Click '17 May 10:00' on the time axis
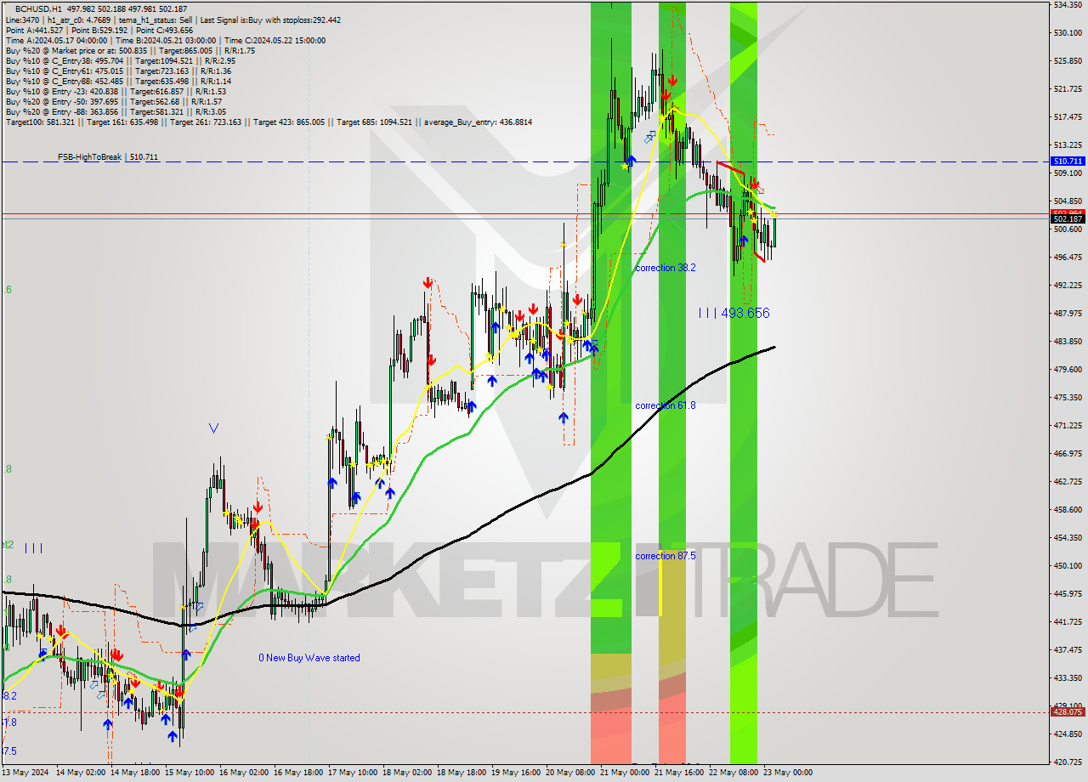The width and height of the screenshot is (1088, 782). [x=353, y=773]
